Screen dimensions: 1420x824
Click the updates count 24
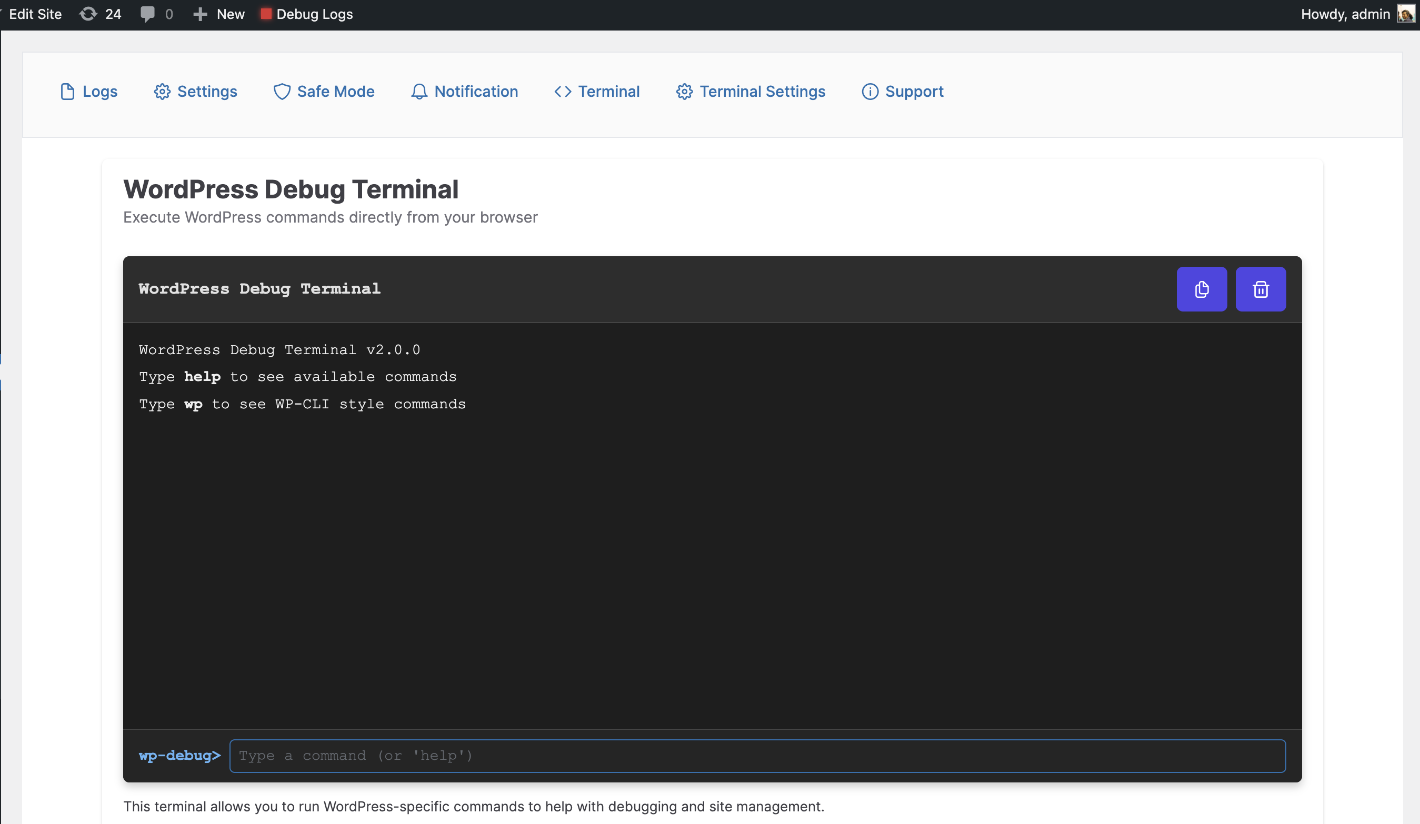coord(113,14)
